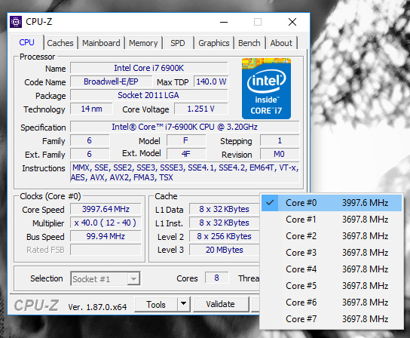Click the L1 Inst. value '8 x 32 KBytes'
The image size is (410, 338).
[224, 223]
